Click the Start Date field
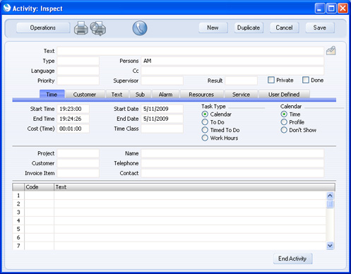This screenshot has width=351, height=274. coord(162,109)
